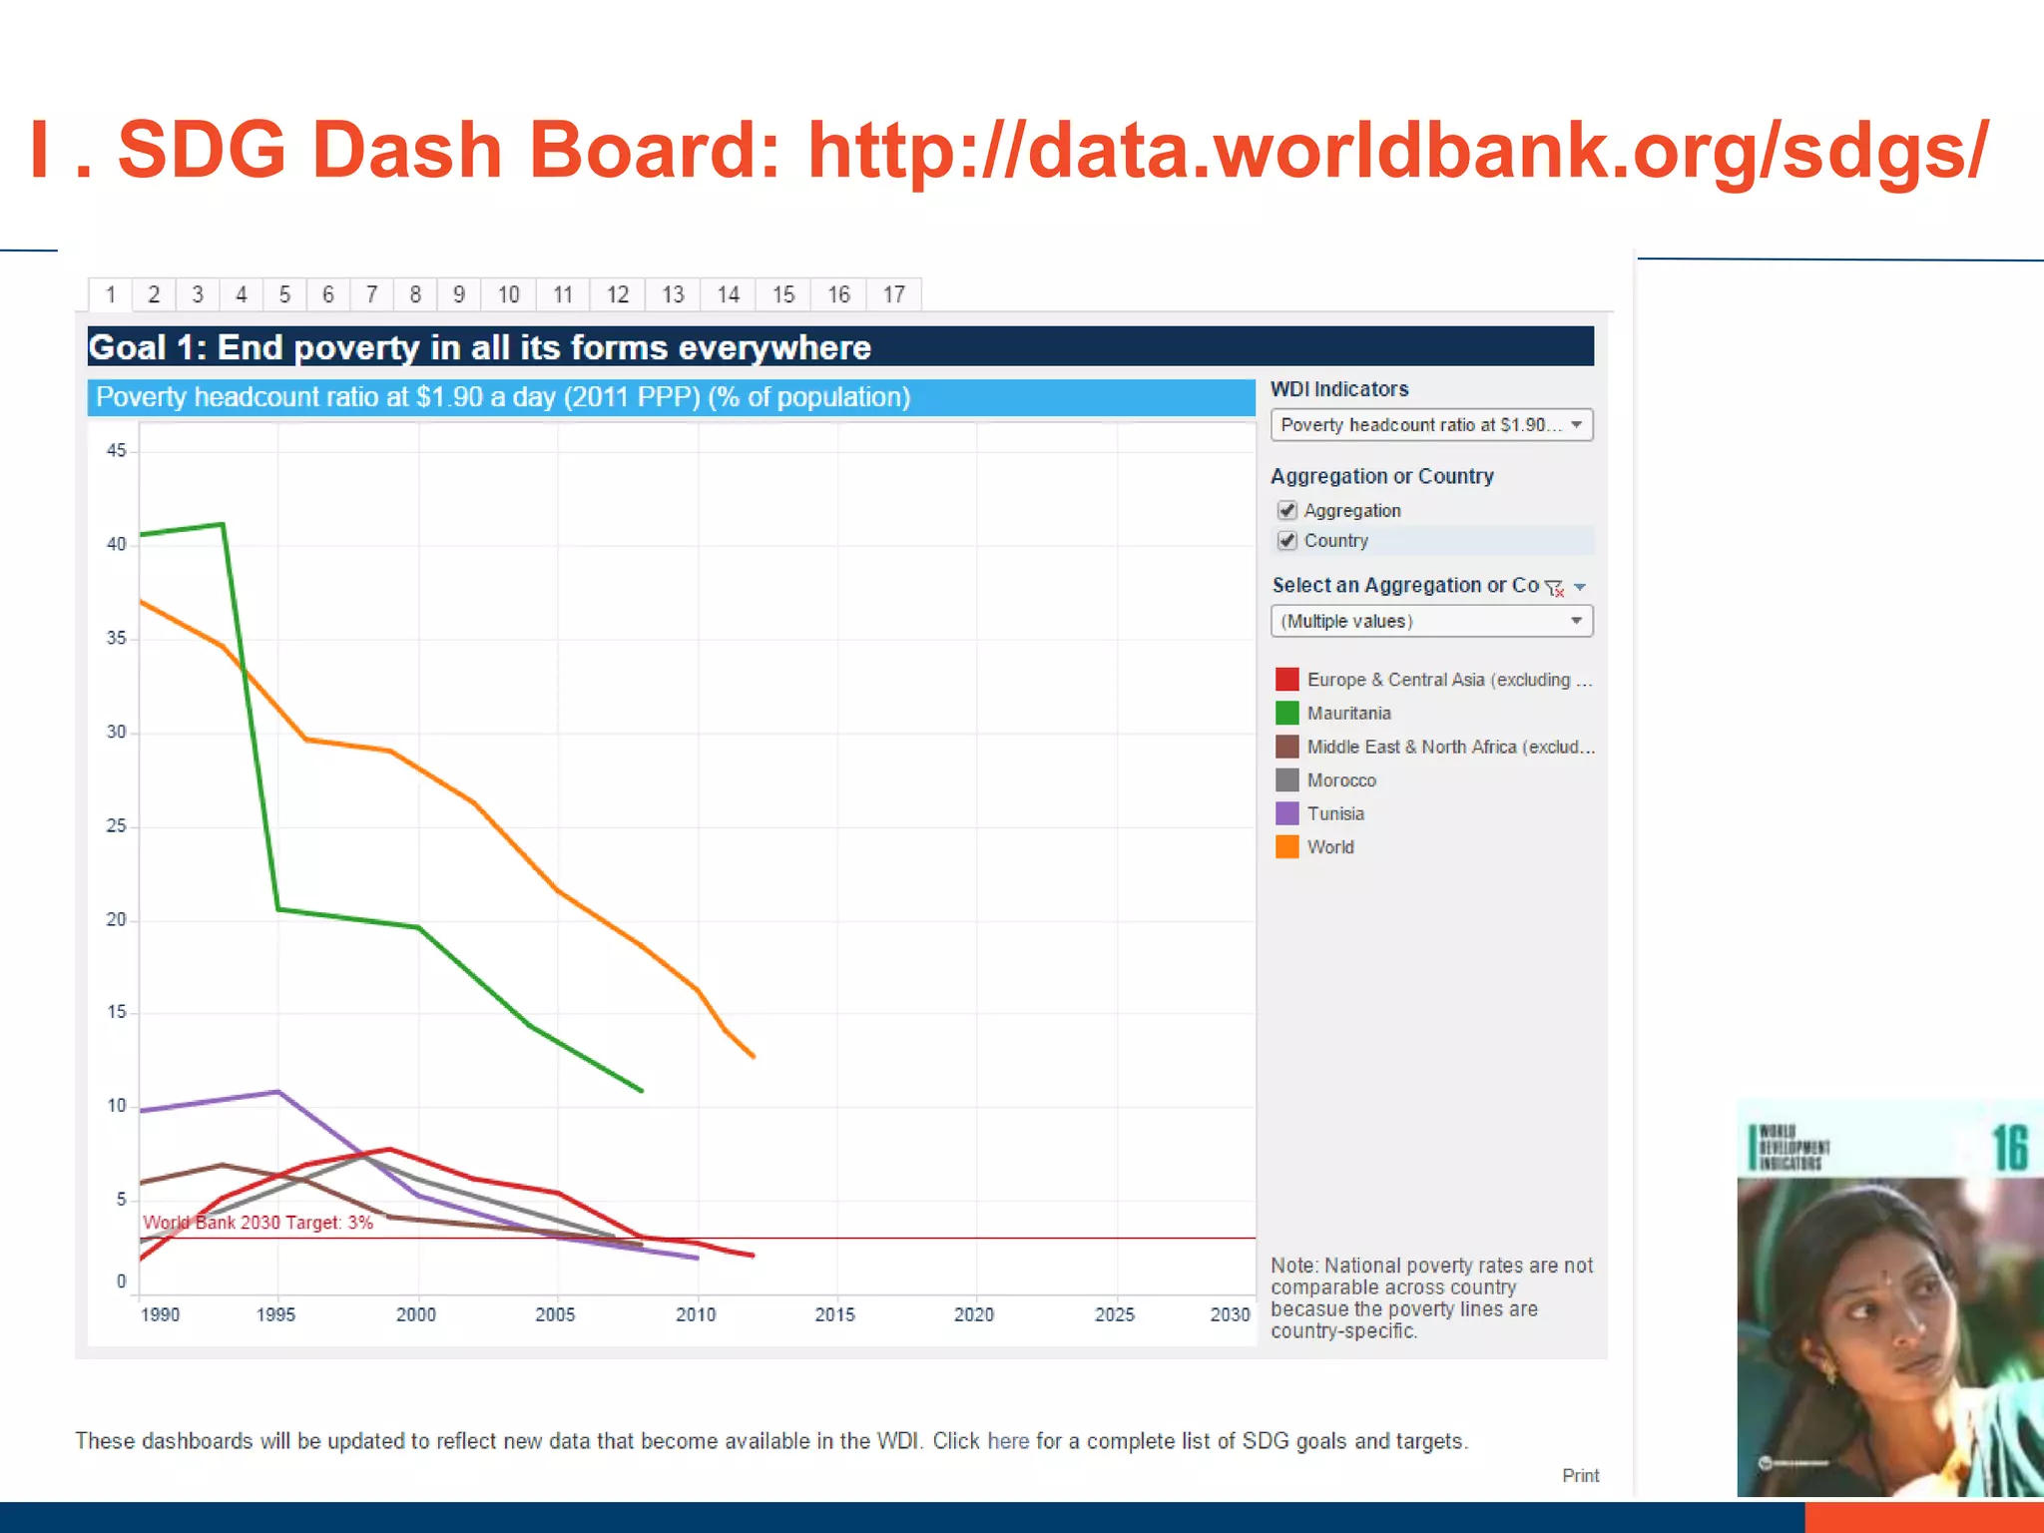
Task: Select the Middle East & North Africa swatch
Action: coord(1286,747)
